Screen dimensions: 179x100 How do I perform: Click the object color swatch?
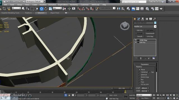pos(155,23)
